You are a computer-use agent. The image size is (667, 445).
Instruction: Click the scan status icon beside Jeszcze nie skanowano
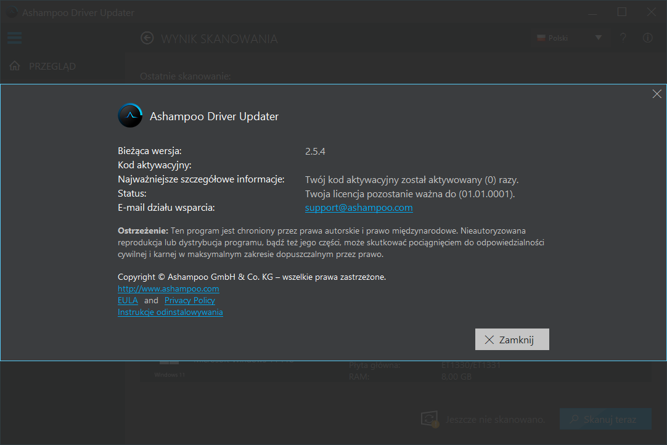430,419
